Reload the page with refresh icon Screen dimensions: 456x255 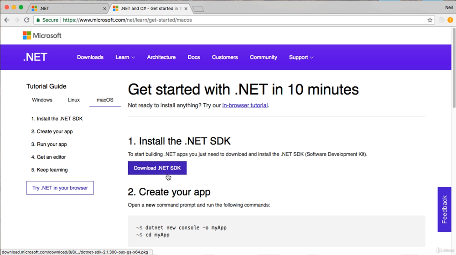click(26, 20)
